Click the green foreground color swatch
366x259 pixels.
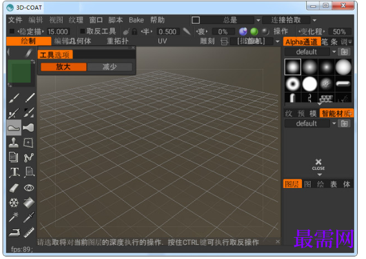click(19, 71)
